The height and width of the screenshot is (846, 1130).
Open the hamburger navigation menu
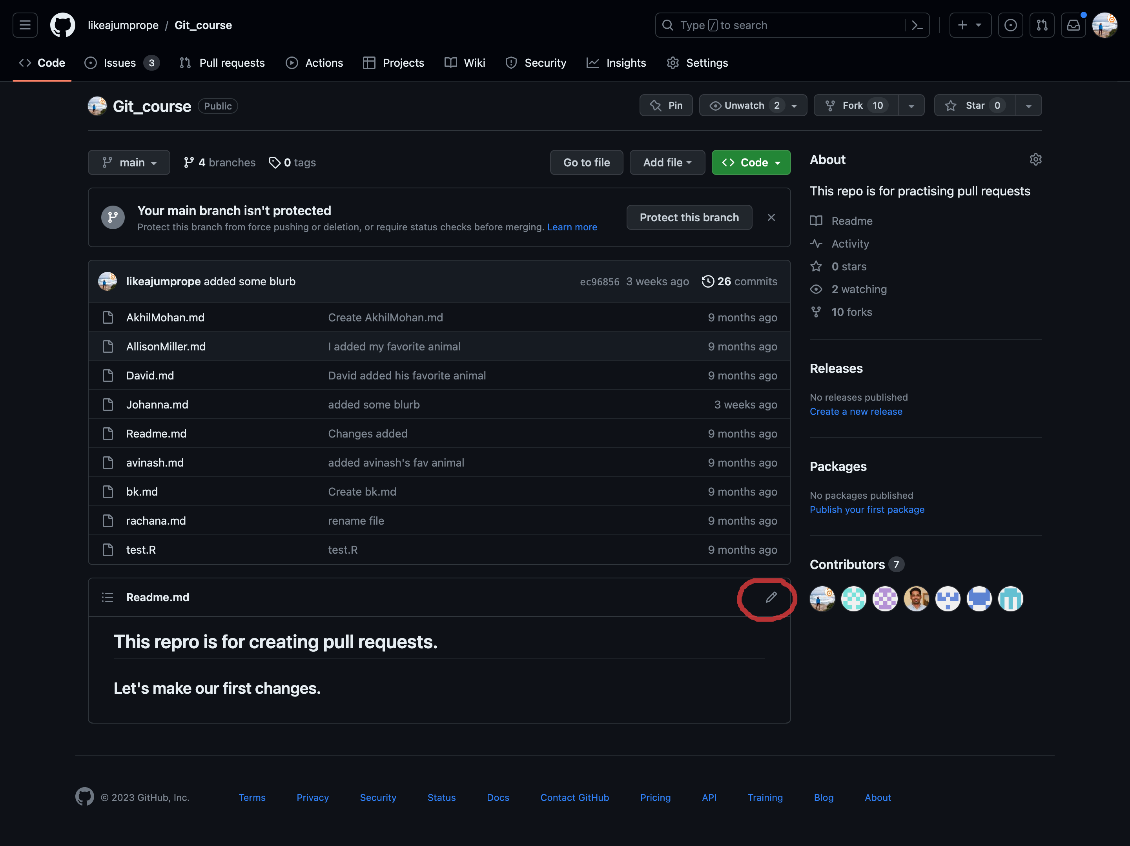[25, 25]
